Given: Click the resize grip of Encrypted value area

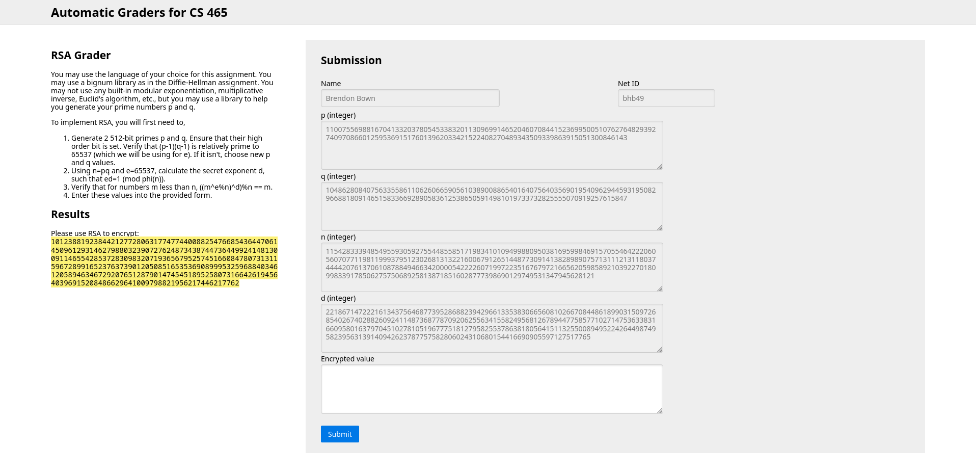Looking at the screenshot, I should (x=660, y=410).
